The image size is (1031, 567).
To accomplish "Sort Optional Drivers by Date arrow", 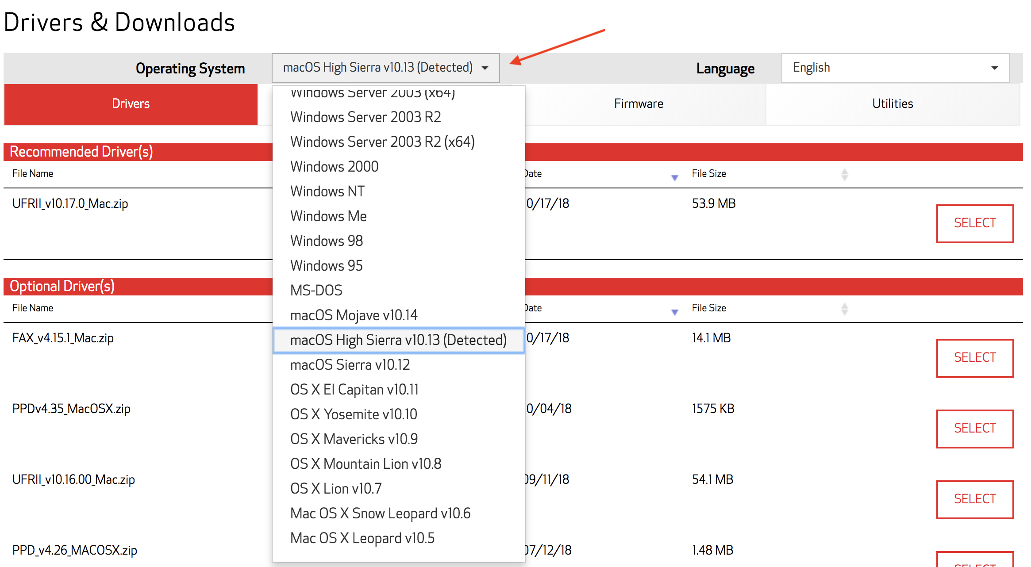I will pyautogui.click(x=675, y=312).
